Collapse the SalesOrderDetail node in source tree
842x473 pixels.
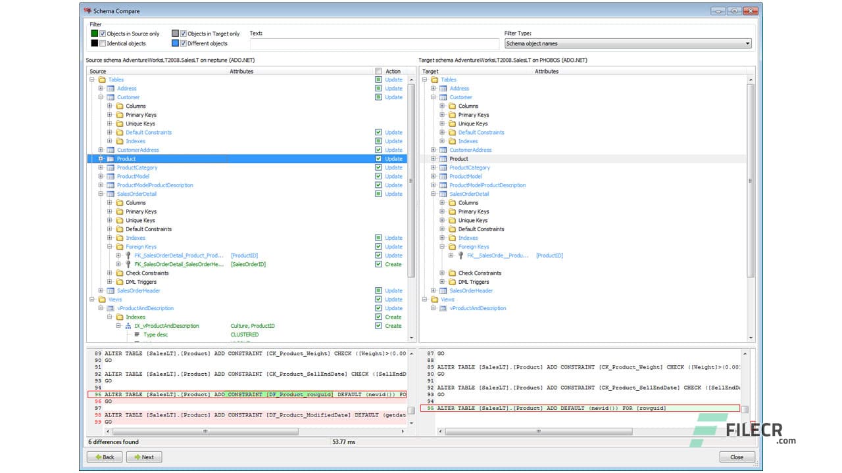tap(101, 194)
